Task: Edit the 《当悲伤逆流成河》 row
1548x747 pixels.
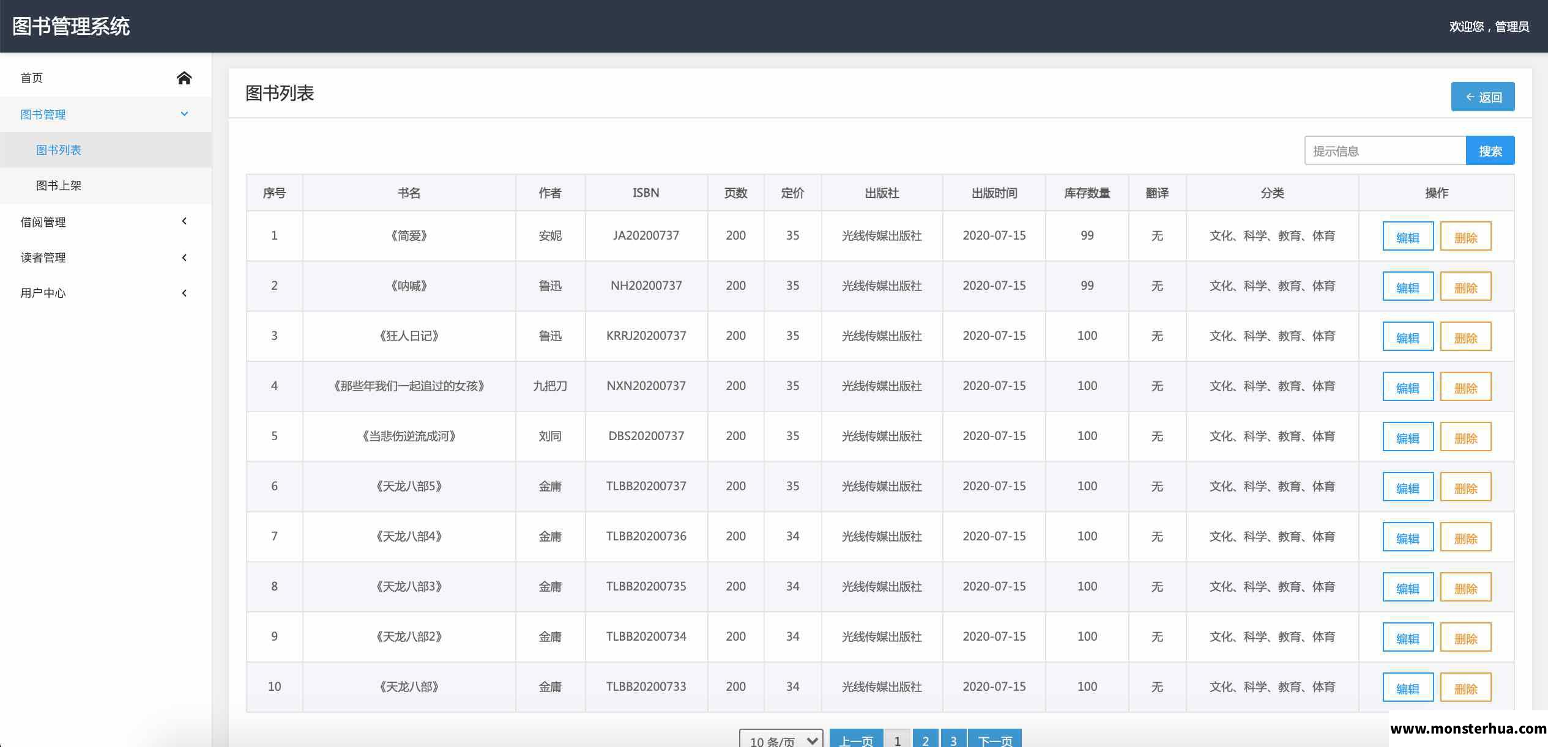Action: 1408,436
